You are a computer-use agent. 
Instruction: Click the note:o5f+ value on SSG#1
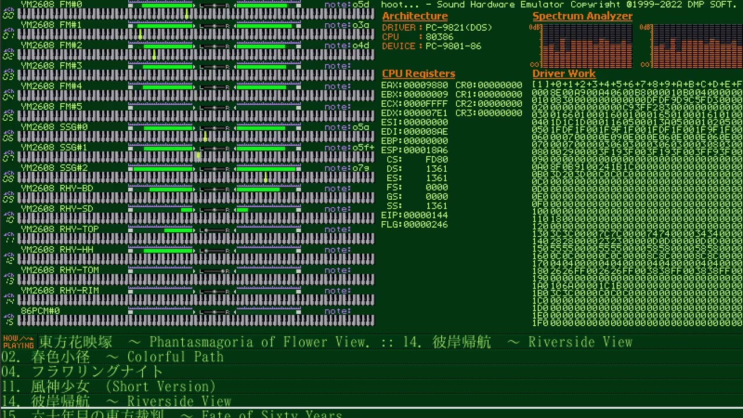coord(349,148)
